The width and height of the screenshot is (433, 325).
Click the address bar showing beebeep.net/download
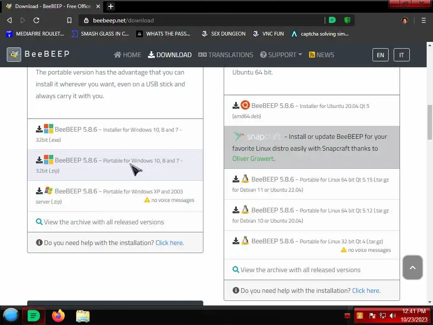point(202,20)
